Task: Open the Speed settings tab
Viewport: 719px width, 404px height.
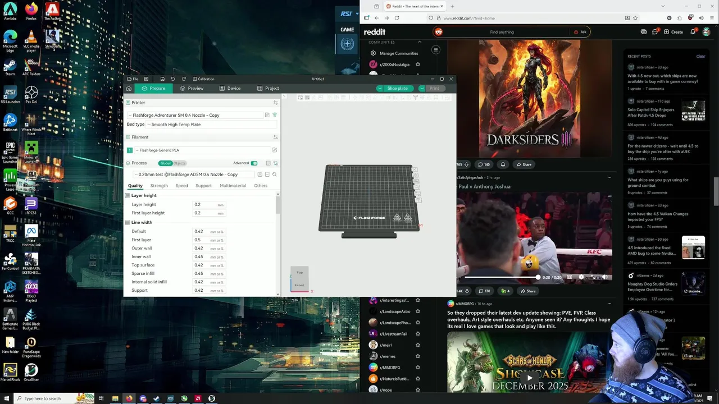Action: pyautogui.click(x=181, y=186)
